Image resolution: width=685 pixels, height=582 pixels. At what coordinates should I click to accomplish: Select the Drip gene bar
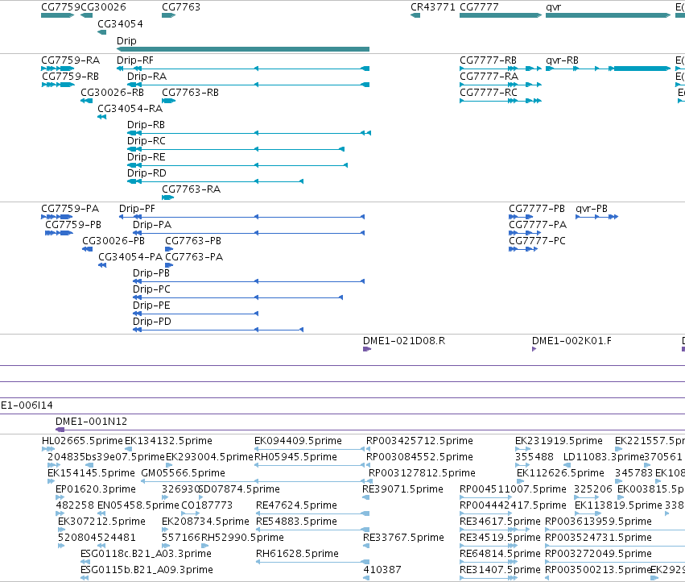point(243,49)
